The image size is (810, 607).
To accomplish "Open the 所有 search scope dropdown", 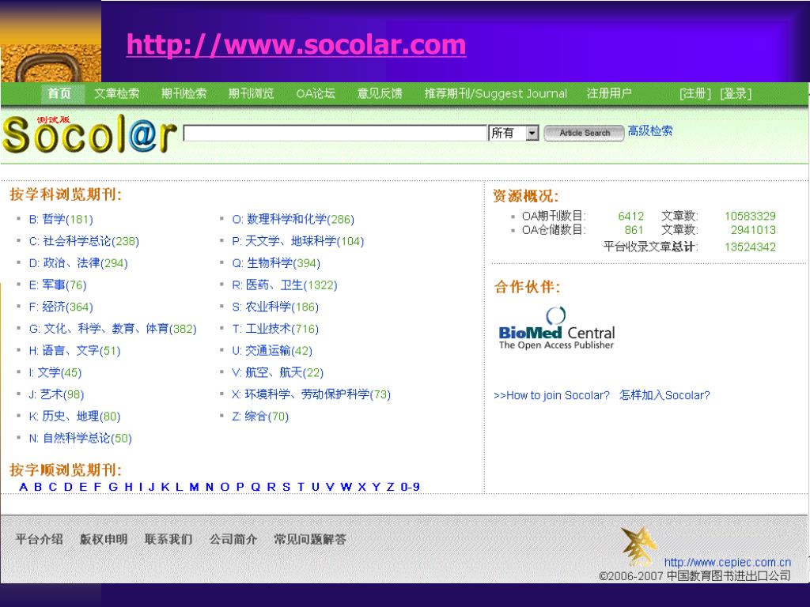I will (x=513, y=133).
